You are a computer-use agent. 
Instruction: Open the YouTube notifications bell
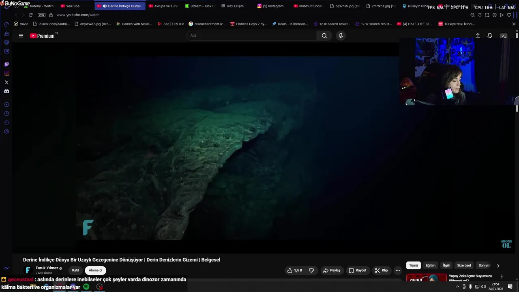[x=490, y=36]
